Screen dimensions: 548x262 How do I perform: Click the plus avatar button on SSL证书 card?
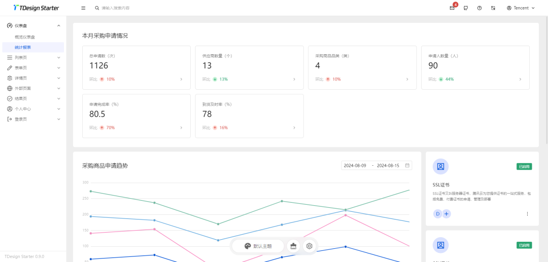pyautogui.click(x=447, y=214)
